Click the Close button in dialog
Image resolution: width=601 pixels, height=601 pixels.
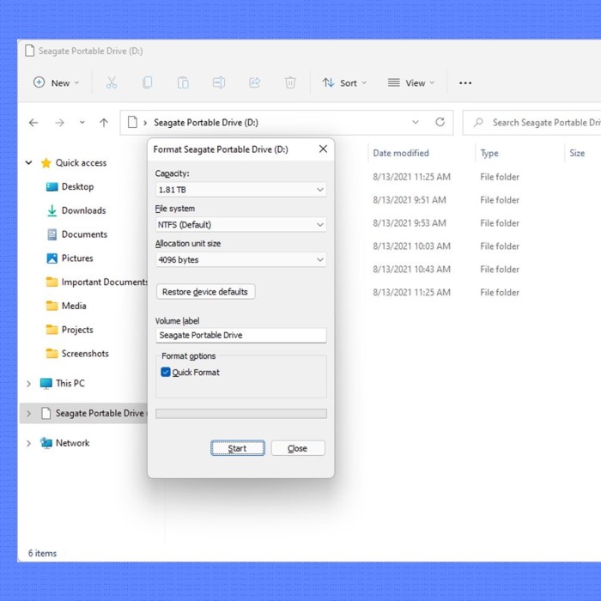point(298,448)
